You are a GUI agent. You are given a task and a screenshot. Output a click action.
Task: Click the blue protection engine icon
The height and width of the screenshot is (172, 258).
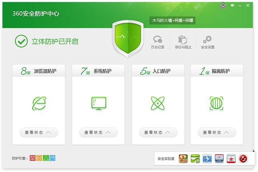click(x=52, y=158)
